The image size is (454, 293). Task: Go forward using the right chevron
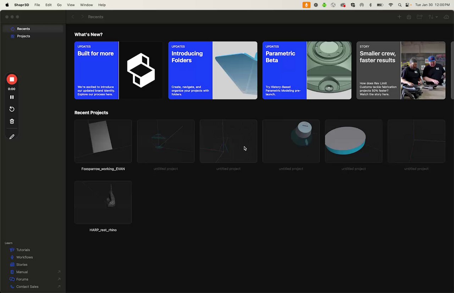click(x=82, y=17)
